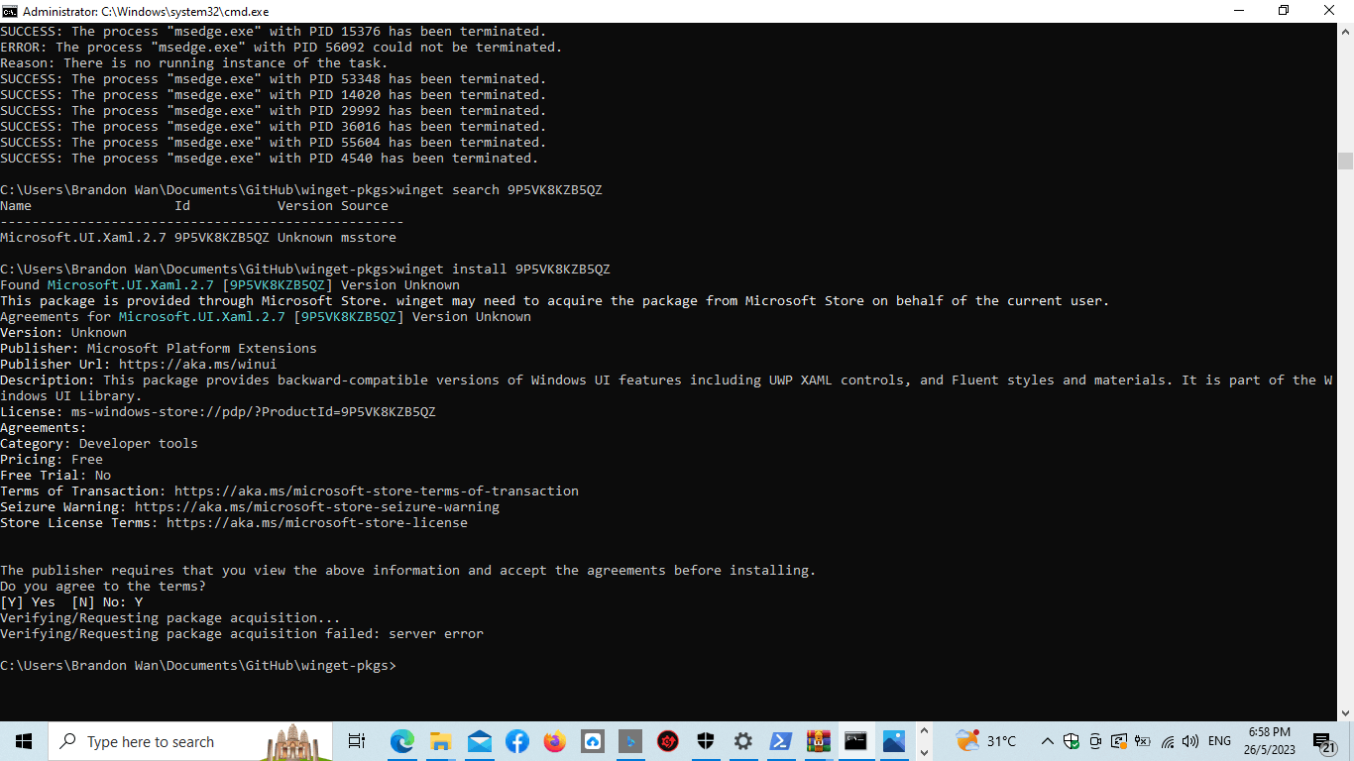Click inside the Type here to search box

[x=159, y=741]
